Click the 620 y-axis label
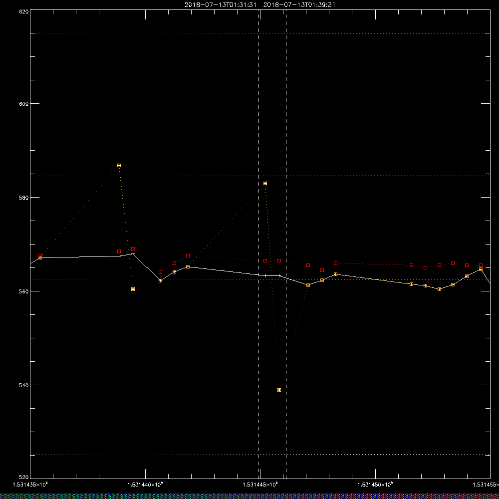This screenshot has height=499, width=499. [24, 11]
